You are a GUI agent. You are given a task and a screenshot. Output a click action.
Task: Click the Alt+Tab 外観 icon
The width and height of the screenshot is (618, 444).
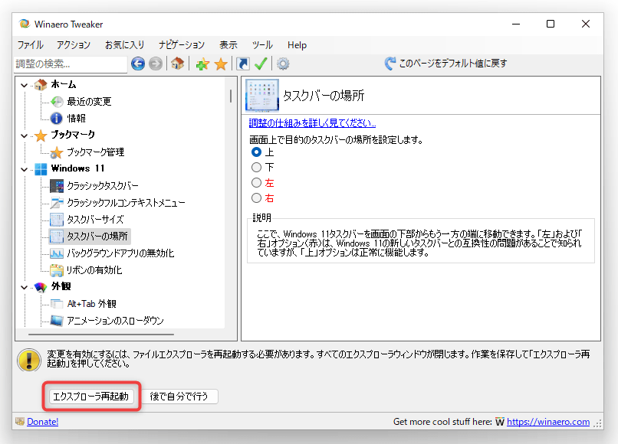pos(57,304)
